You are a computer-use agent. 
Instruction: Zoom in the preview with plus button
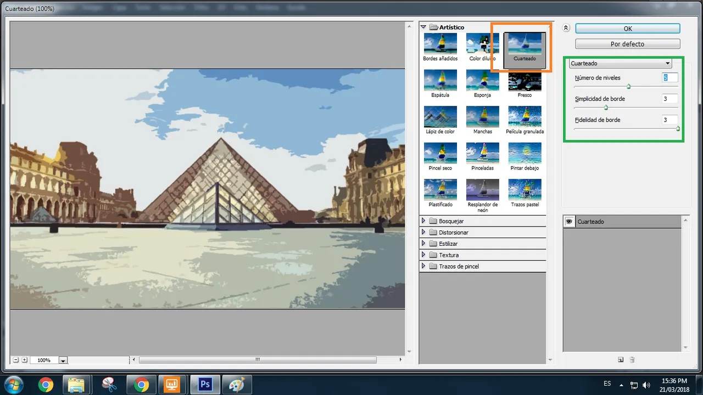coord(24,360)
